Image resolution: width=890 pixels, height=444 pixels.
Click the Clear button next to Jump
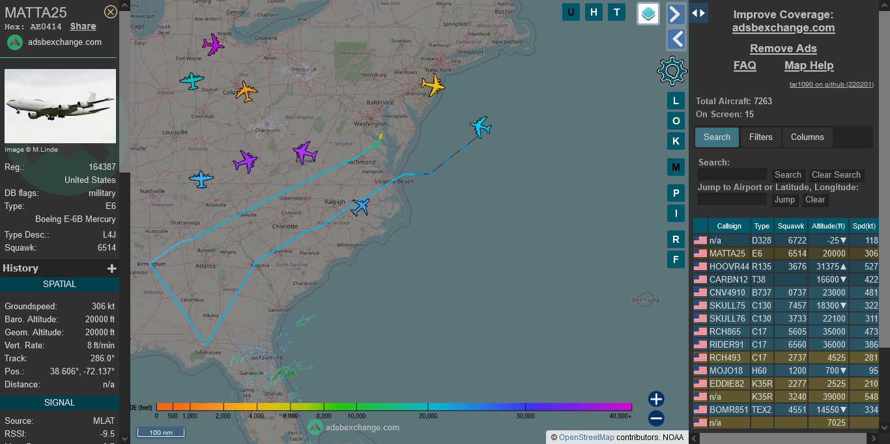(x=815, y=200)
